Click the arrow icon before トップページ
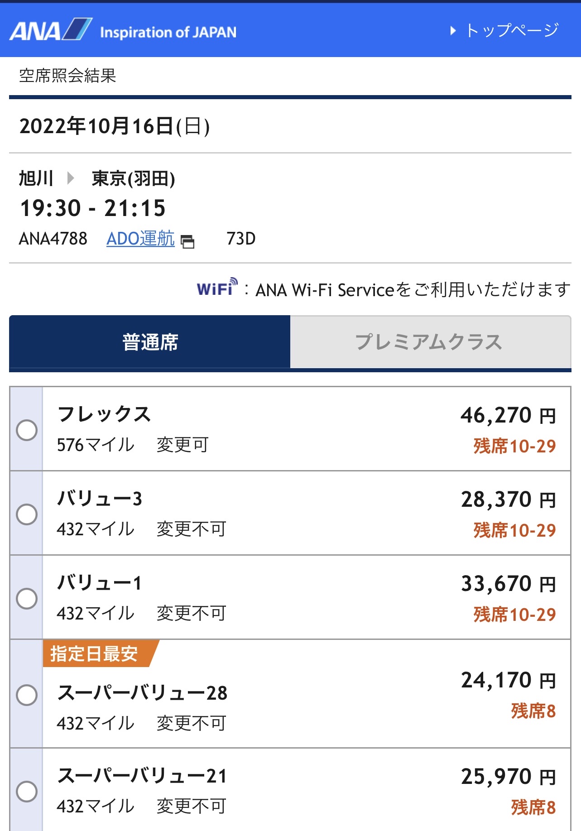The height and width of the screenshot is (831, 581). [453, 31]
